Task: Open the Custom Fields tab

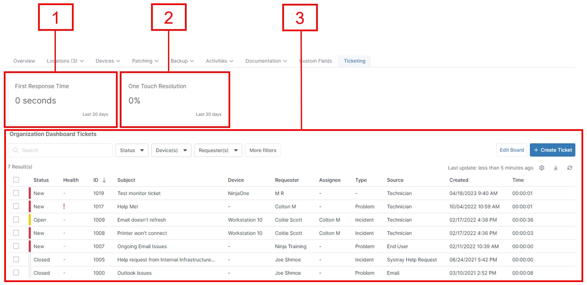Action: 315,60
